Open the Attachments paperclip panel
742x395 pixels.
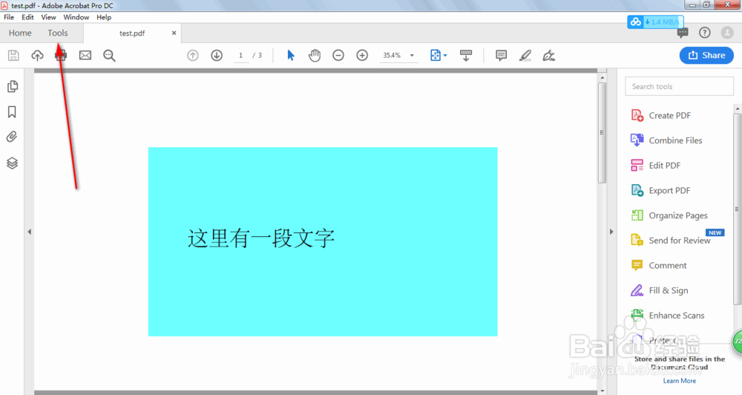point(12,137)
